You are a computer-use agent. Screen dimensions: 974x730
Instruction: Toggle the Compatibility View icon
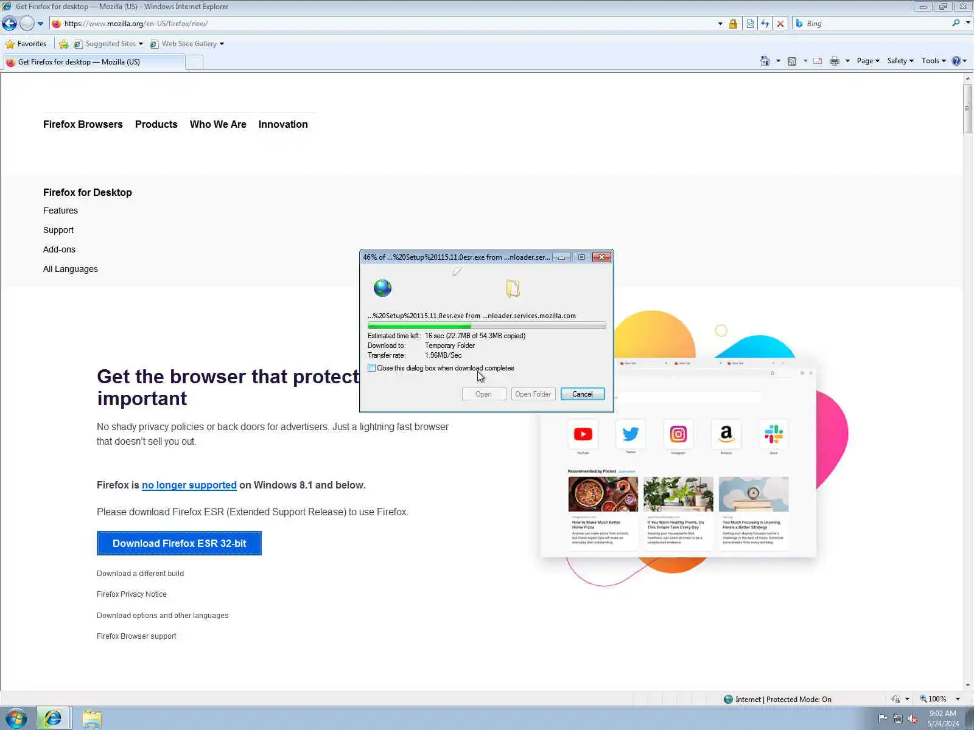[750, 24]
